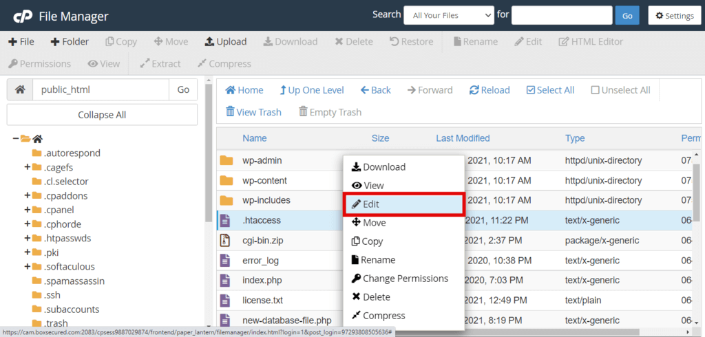Collapse the root home tree node

[16, 139]
